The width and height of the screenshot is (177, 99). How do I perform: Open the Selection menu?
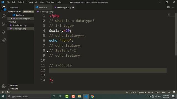(22, 2)
